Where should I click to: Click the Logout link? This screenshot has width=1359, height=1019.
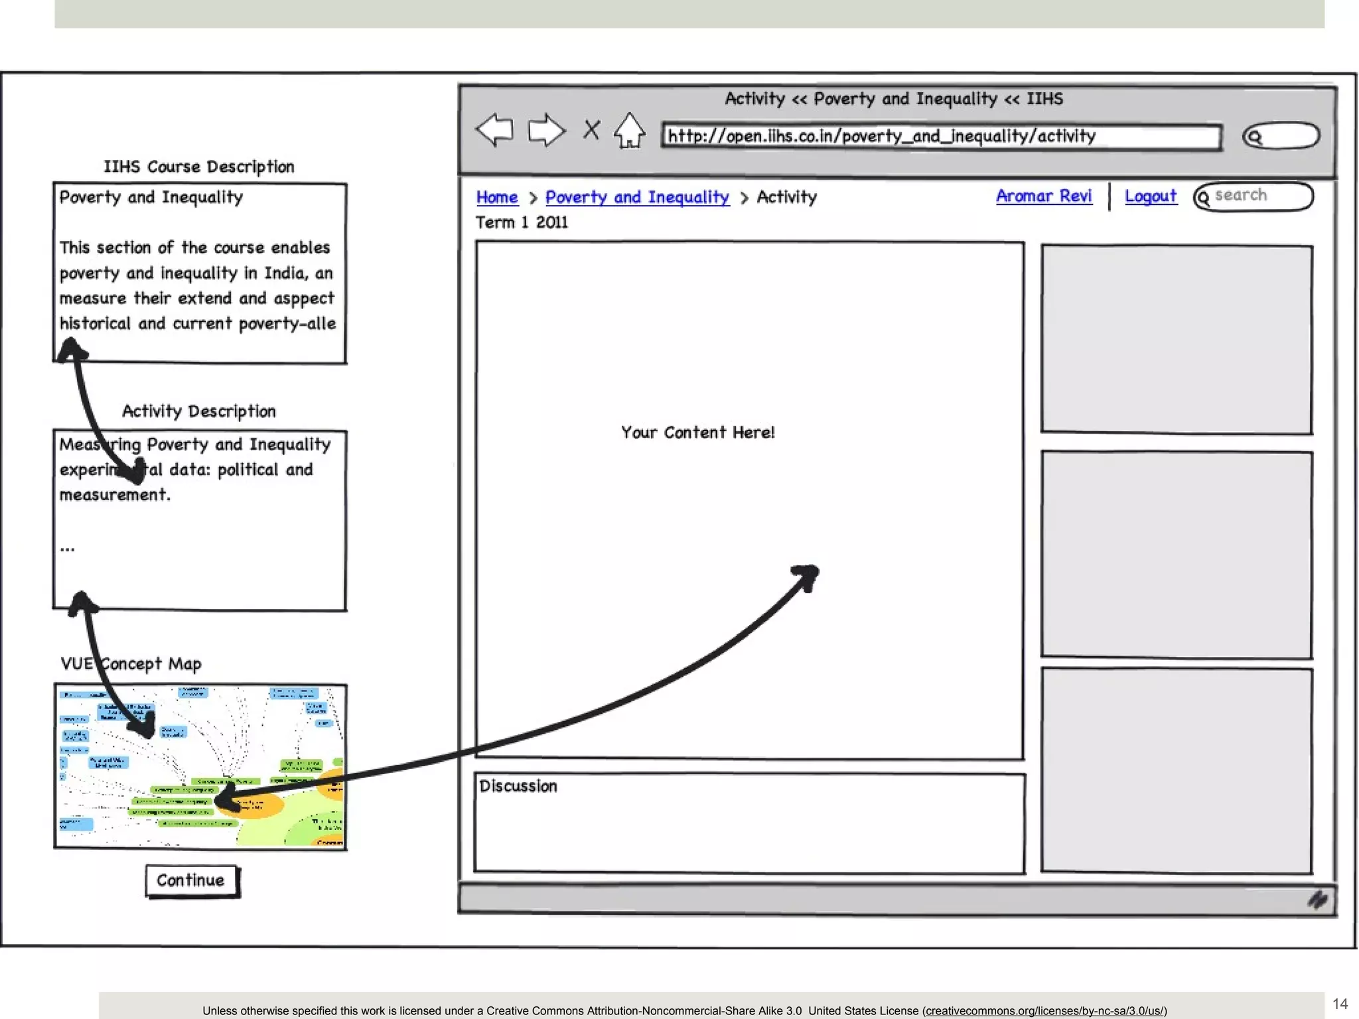tap(1151, 196)
